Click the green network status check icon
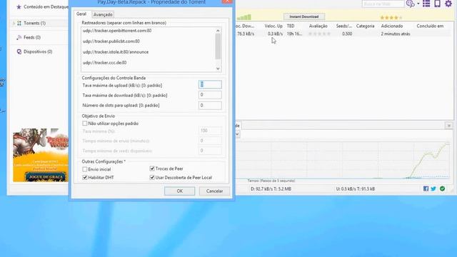The height and width of the screenshot is (257, 457). (442, 188)
